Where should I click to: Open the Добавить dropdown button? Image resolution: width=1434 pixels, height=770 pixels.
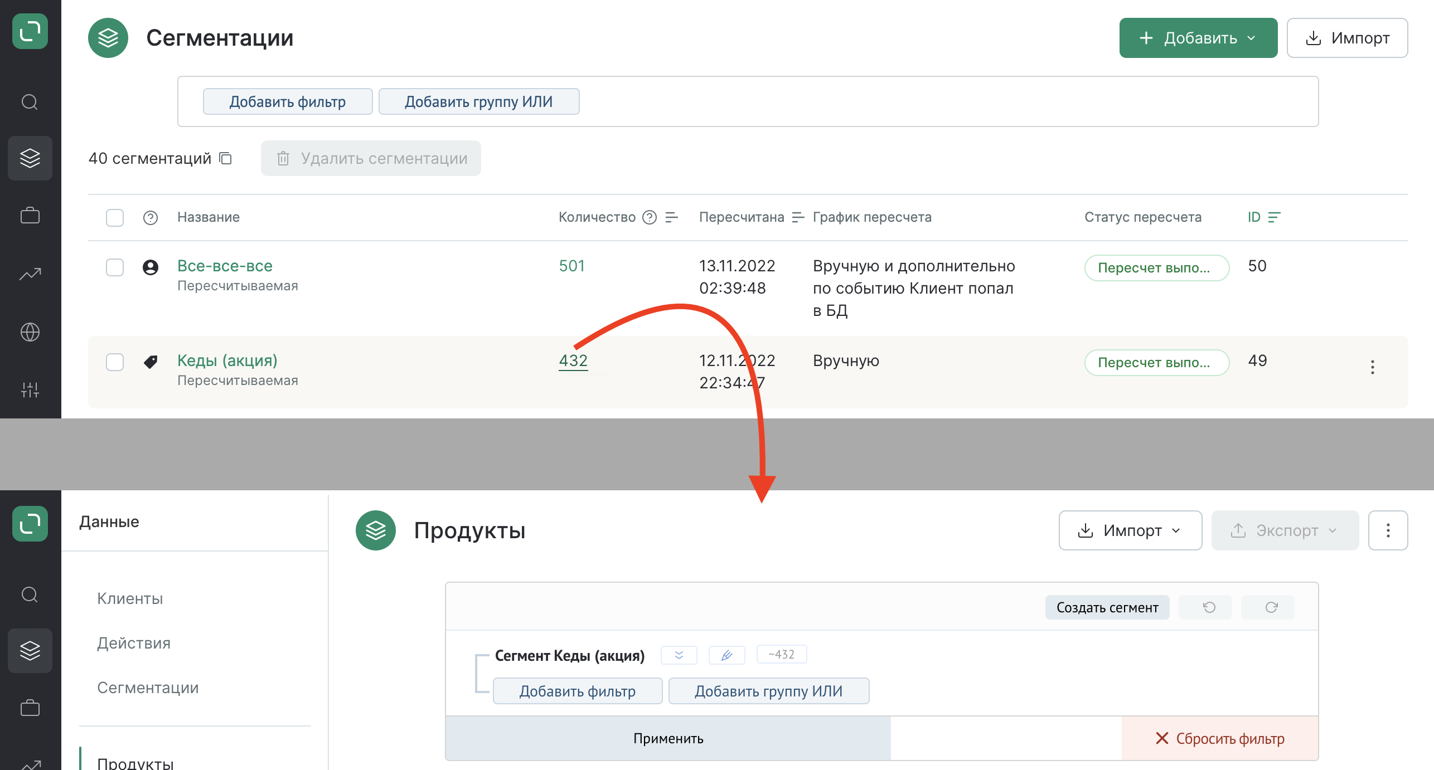coord(1198,38)
